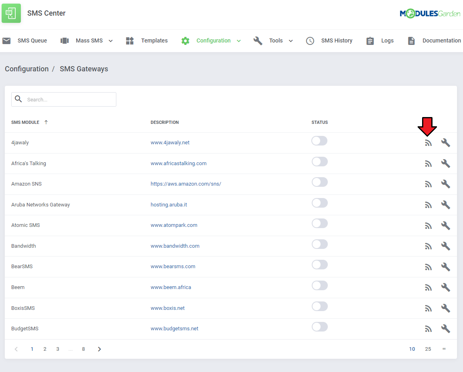Open BudgetSMS wrench configuration icon
The width and height of the screenshot is (463, 372).
tap(446, 329)
